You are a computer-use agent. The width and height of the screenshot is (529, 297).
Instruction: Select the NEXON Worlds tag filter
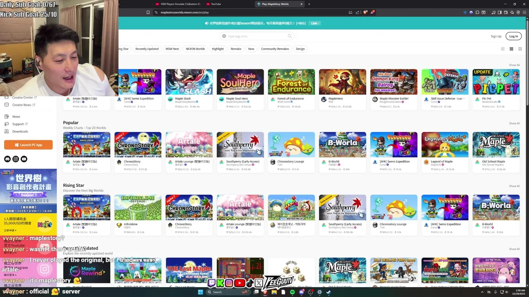point(195,49)
